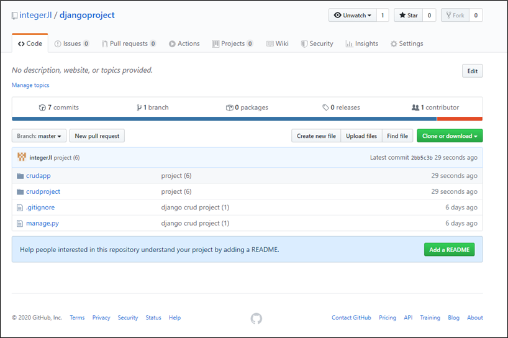Switch to the Code tab
The width and height of the screenshot is (508, 338).
click(x=30, y=43)
